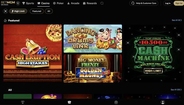Select the Casino tab

click(43, 3)
